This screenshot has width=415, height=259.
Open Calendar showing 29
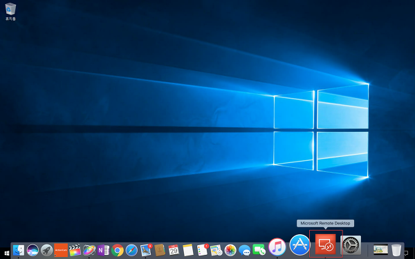174,250
